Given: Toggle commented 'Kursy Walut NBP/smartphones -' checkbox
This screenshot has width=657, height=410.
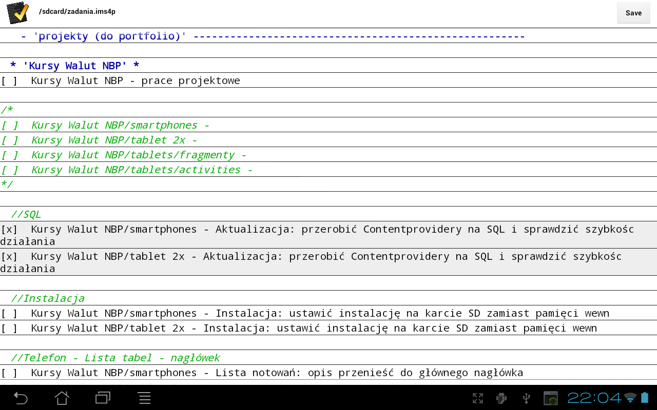Looking at the screenshot, I should [x=9, y=125].
